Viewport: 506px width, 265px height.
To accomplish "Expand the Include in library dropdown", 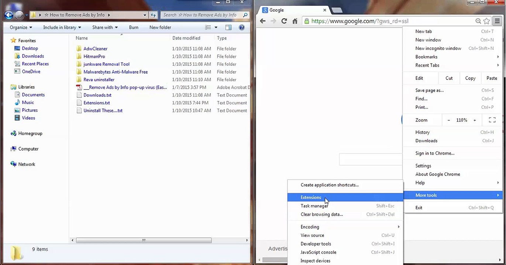I will pyautogui.click(x=62, y=27).
